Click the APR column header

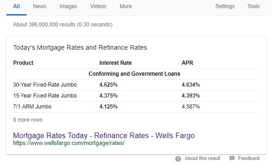187,63
